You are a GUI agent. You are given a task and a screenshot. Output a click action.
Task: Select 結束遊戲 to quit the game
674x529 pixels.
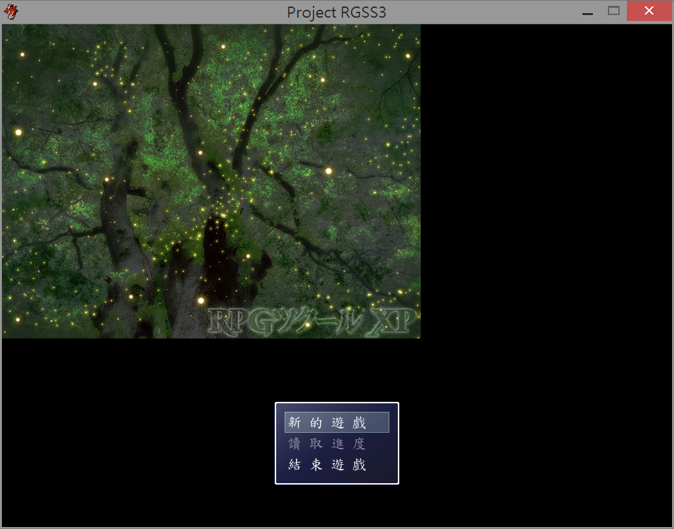click(x=336, y=464)
